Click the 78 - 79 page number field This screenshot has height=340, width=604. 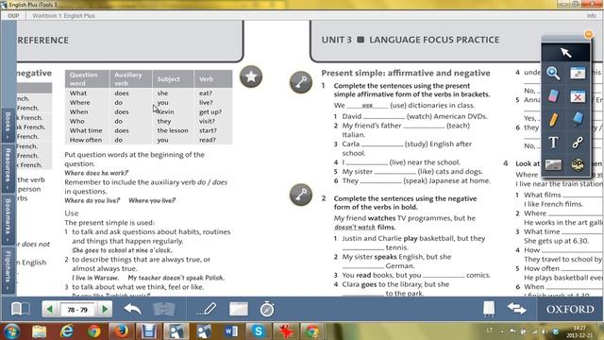(x=77, y=310)
